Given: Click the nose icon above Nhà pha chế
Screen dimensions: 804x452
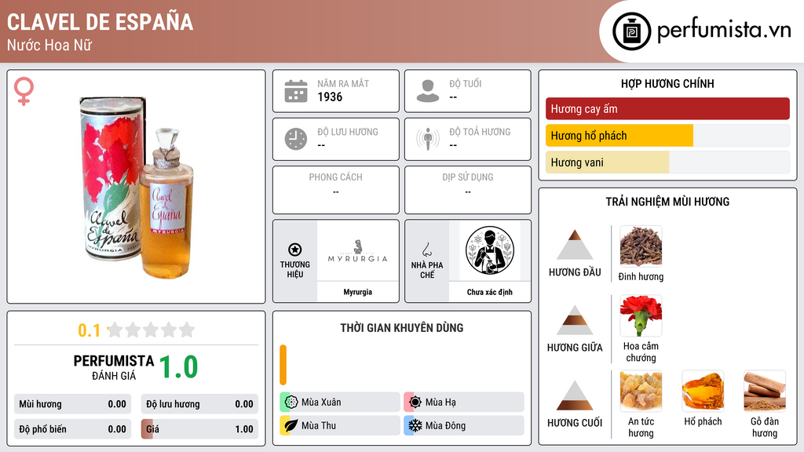Looking at the screenshot, I should [426, 250].
